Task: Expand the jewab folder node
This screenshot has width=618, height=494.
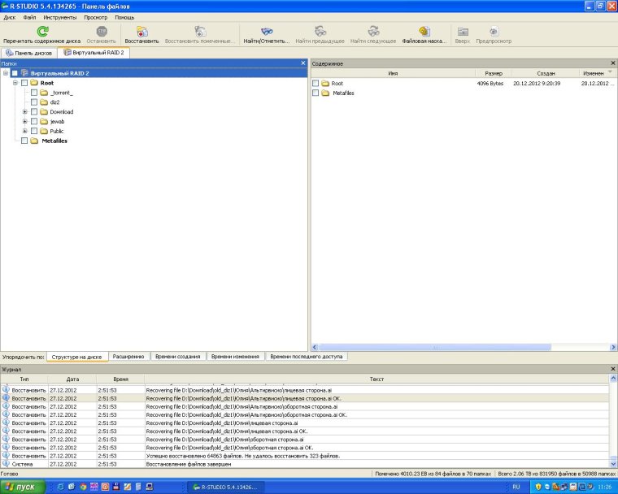Action: (25, 121)
